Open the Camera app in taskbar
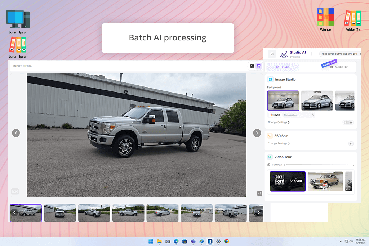The image size is (369, 246). coord(168,241)
